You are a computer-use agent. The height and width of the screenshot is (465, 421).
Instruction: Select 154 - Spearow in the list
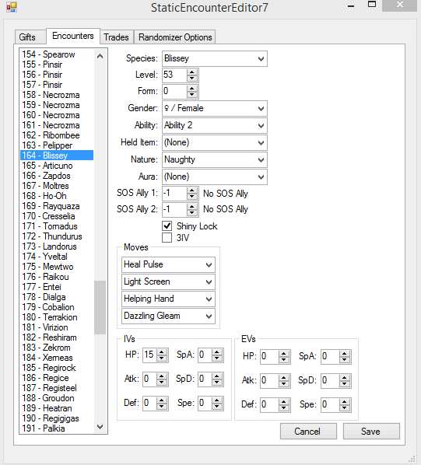point(57,54)
